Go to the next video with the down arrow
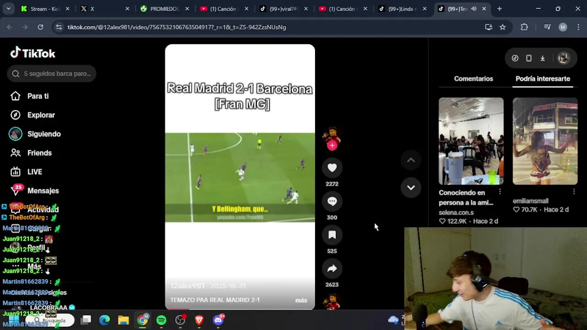587x330 pixels. point(411,187)
